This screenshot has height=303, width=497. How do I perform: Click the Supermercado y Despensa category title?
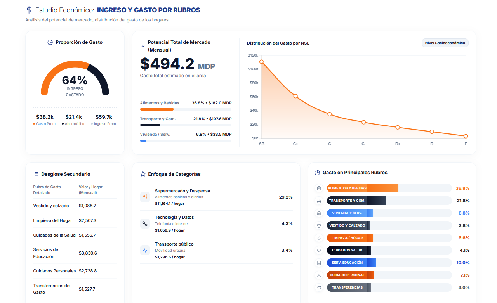coord(182,191)
